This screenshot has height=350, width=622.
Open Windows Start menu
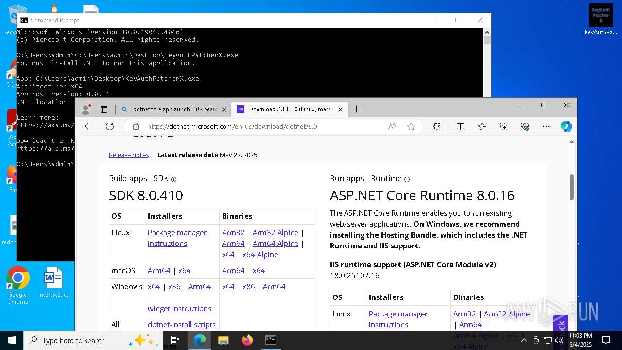pyautogui.click(x=11, y=340)
